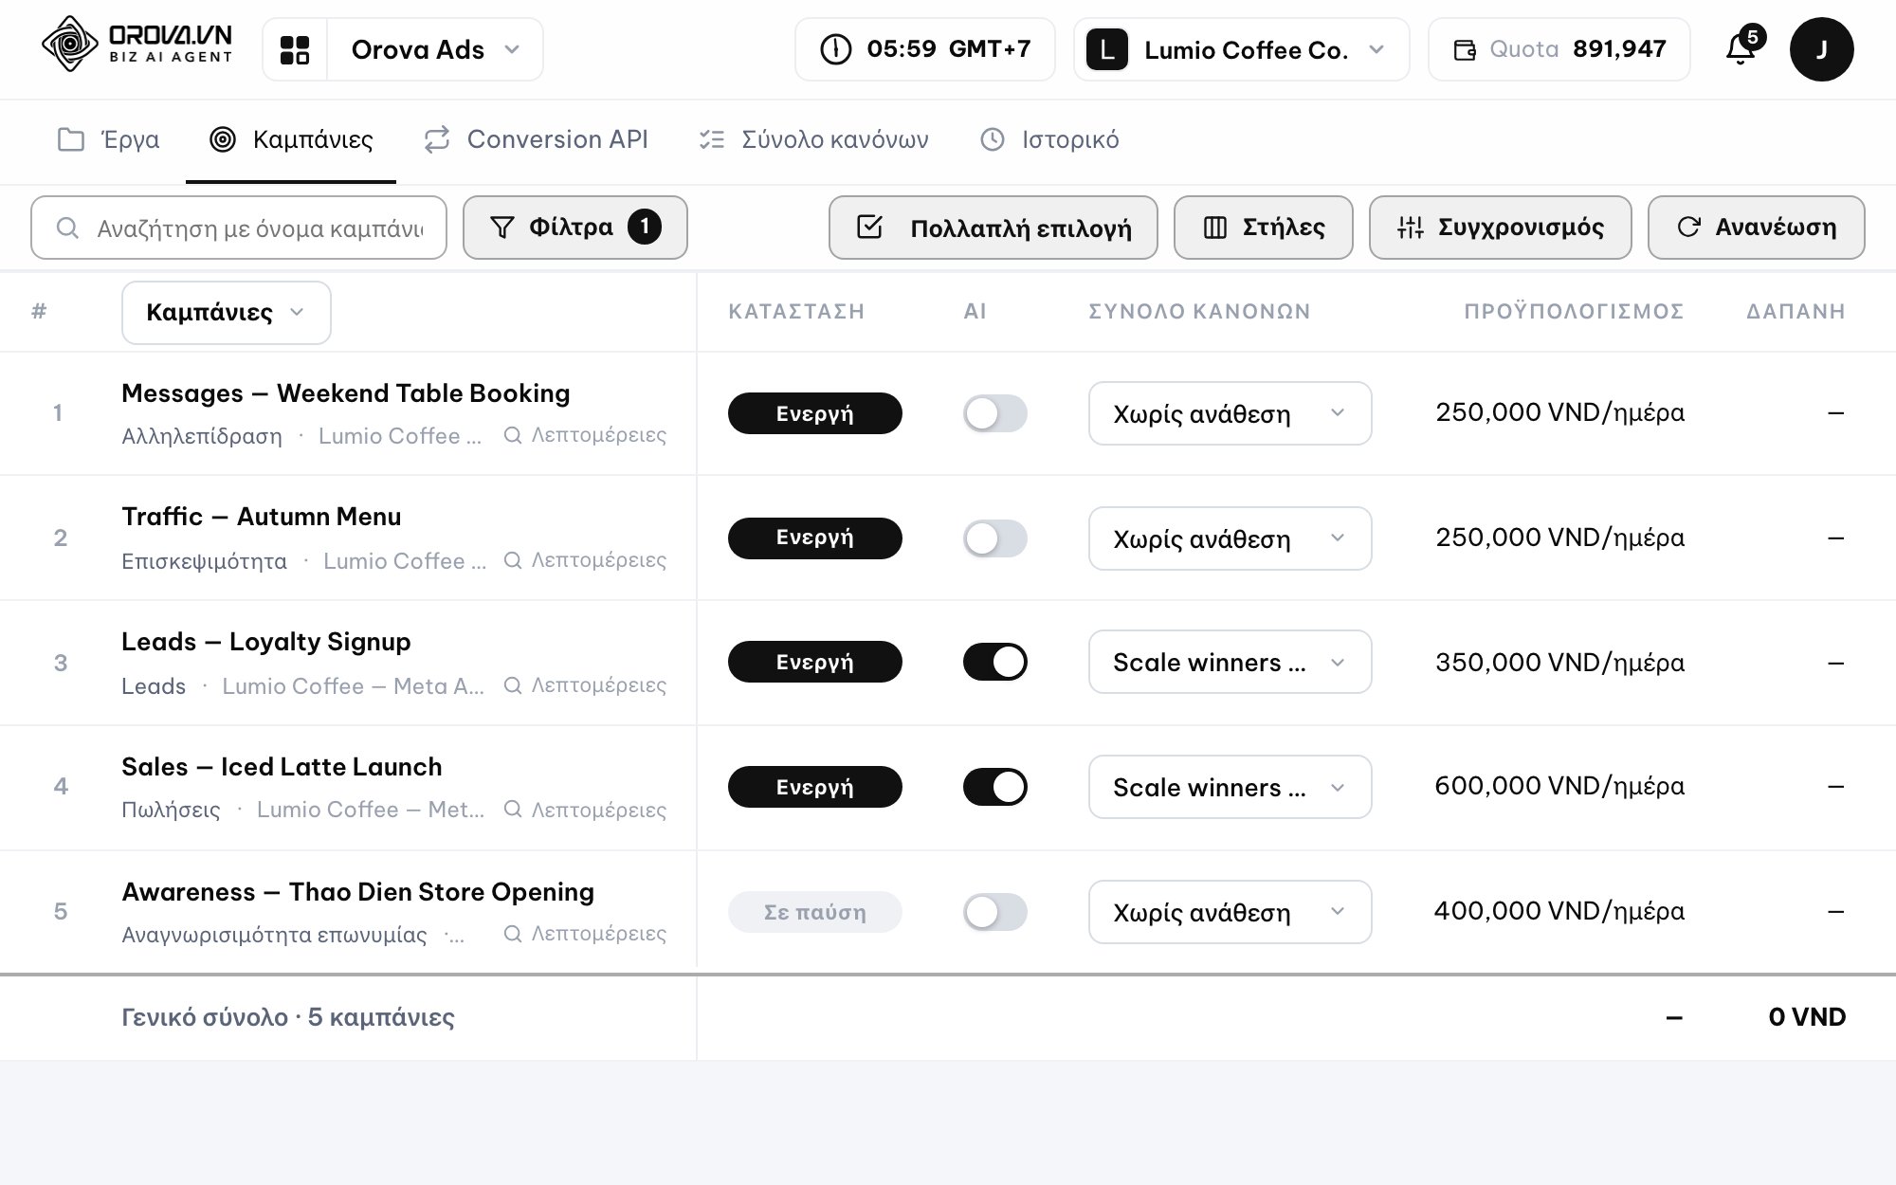Open Scale winners dropdown for Leads campaign
Screen dimensions: 1896x1185
click(1230, 662)
